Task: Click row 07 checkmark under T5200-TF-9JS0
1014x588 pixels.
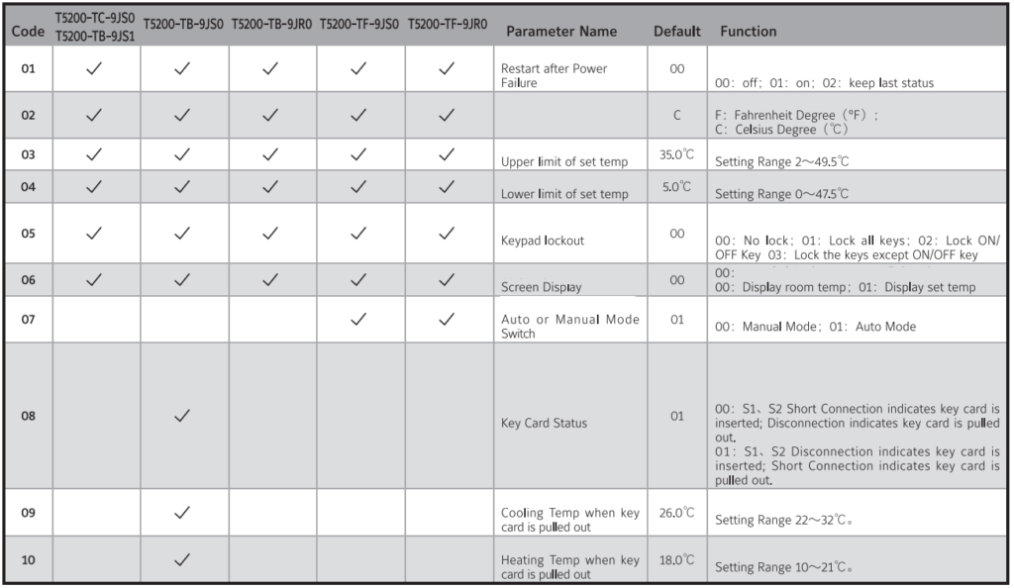Action: (359, 319)
